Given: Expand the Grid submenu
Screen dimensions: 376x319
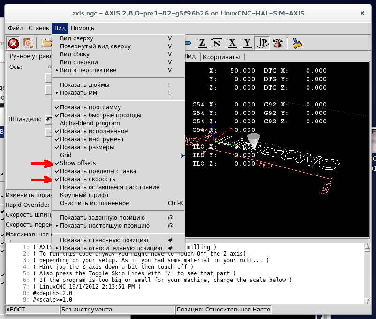Looking at the screenshot, I should pyautogui.click(x=118, y=155).
